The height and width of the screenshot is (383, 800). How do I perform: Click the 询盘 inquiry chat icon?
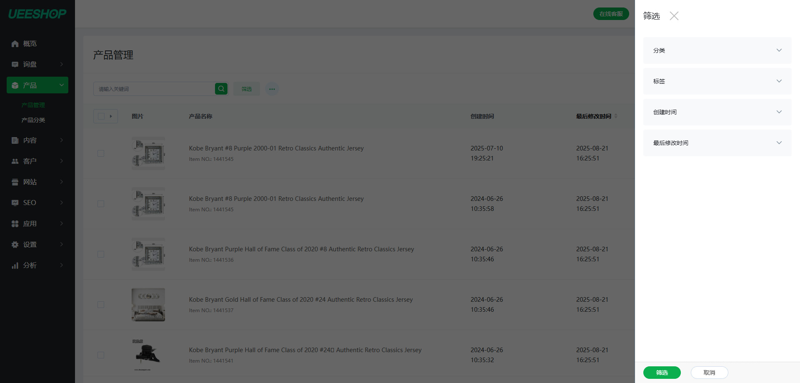pos(15,65)
